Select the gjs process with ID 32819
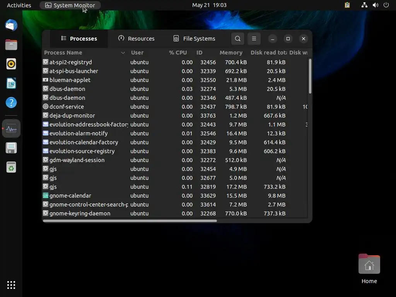Screen dimensions: 396x297 point(175,187)
